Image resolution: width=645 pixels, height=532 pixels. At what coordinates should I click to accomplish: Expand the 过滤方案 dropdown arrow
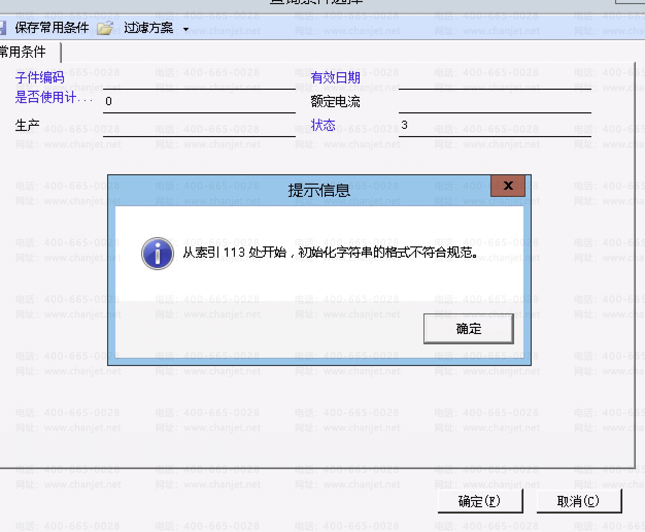(186, 29)
